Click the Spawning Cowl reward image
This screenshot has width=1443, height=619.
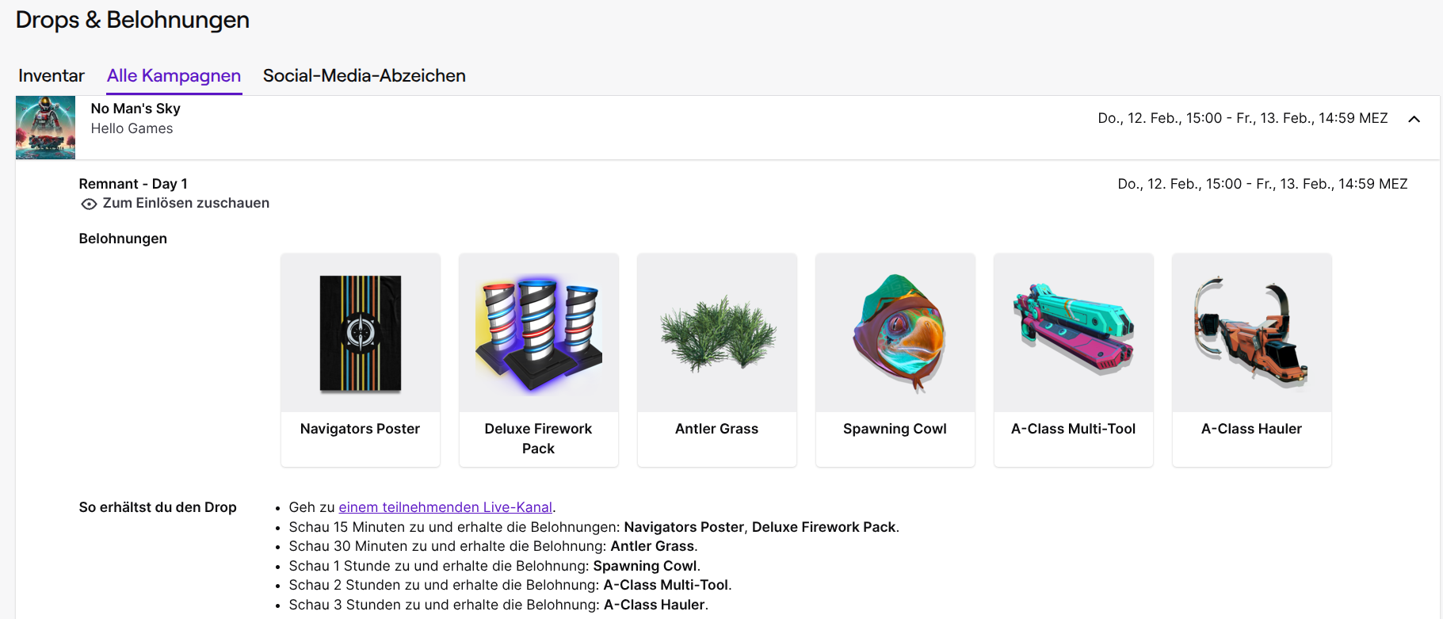click(895, 333)
